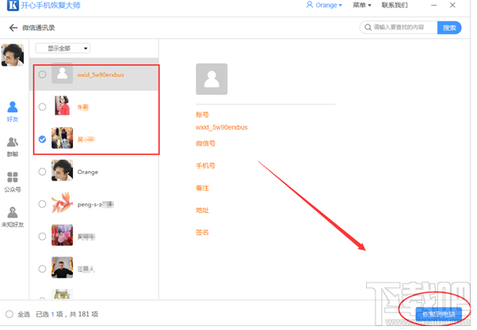
Task: Uncheck the selected contact 吴
Action: point(42,139)
